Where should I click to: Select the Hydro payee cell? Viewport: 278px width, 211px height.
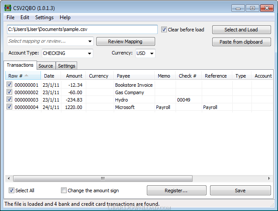[134, 100]
